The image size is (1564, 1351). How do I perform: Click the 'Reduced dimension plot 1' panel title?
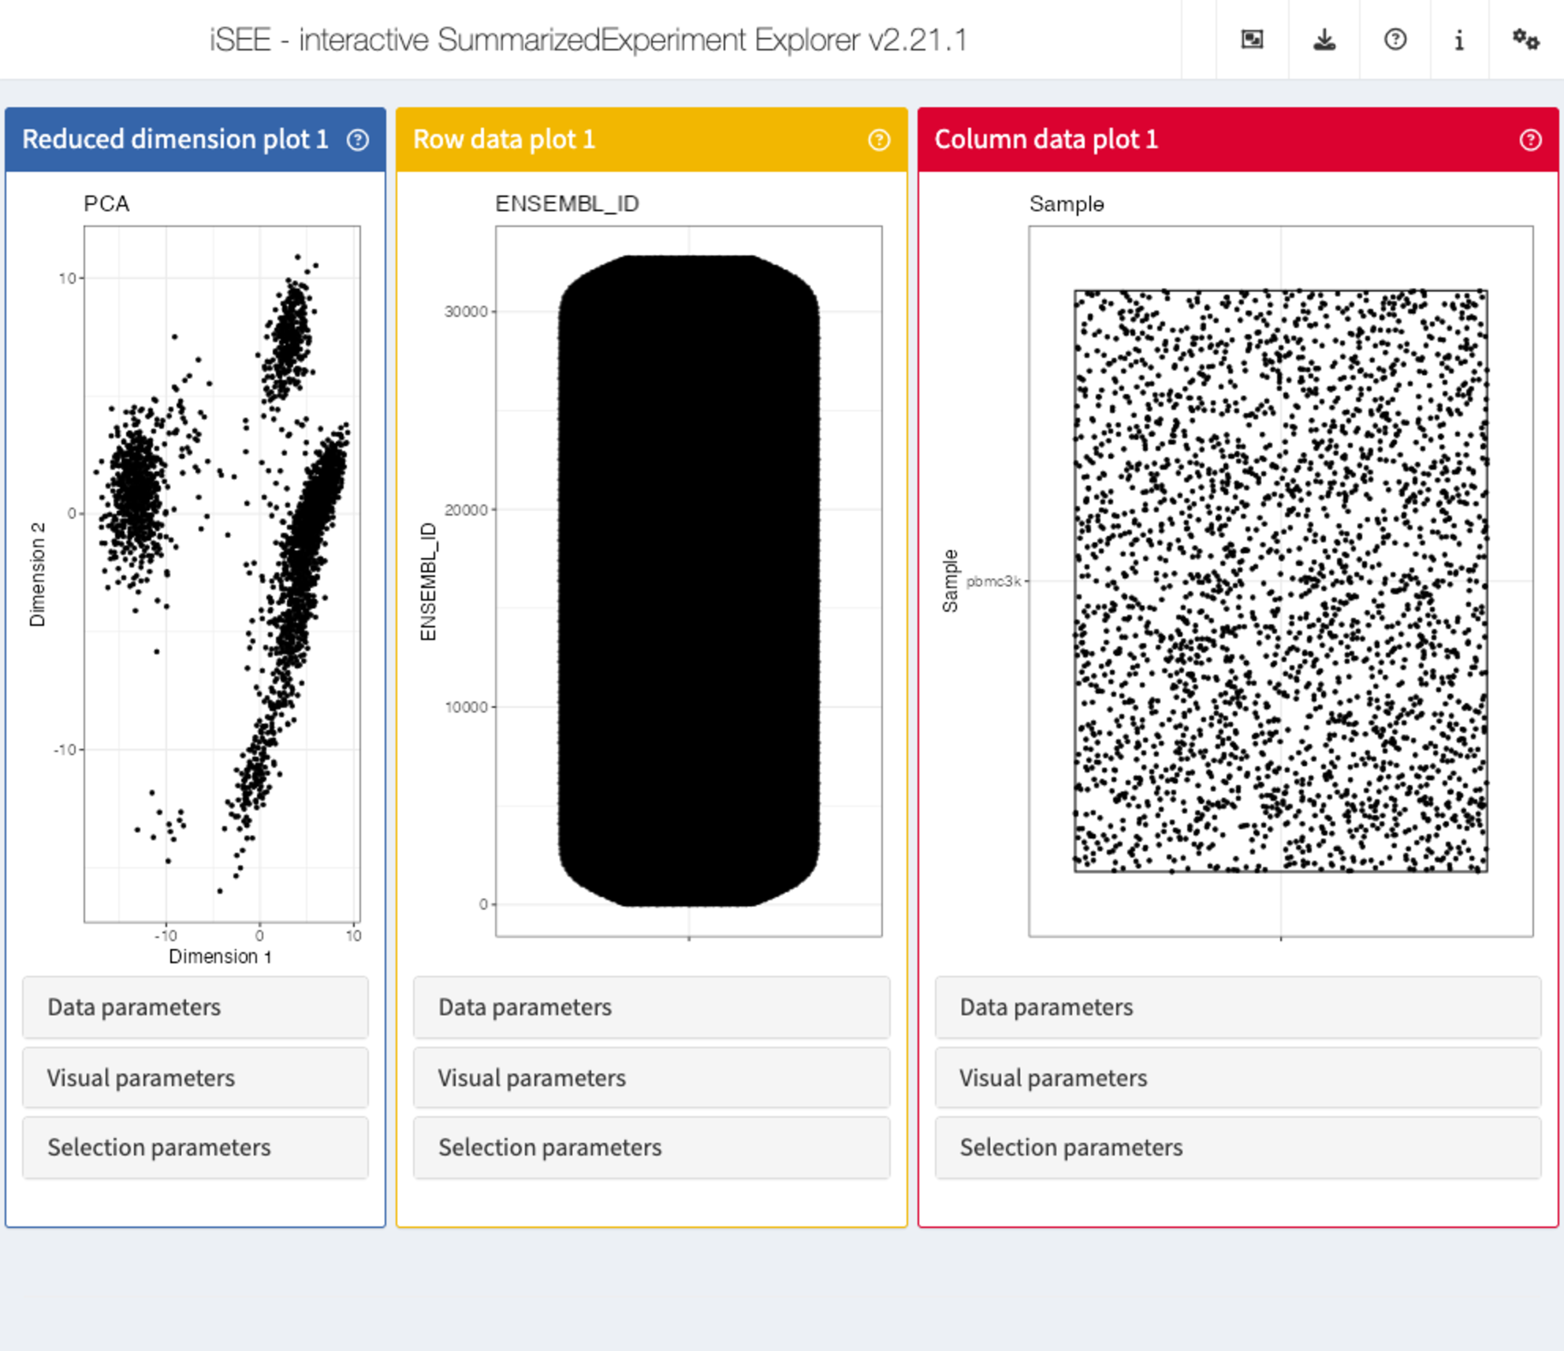175,140
